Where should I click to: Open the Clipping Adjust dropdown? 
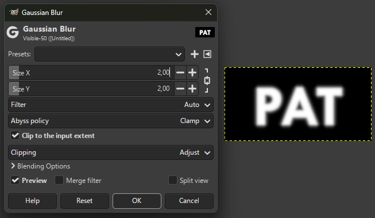(111, 152)
